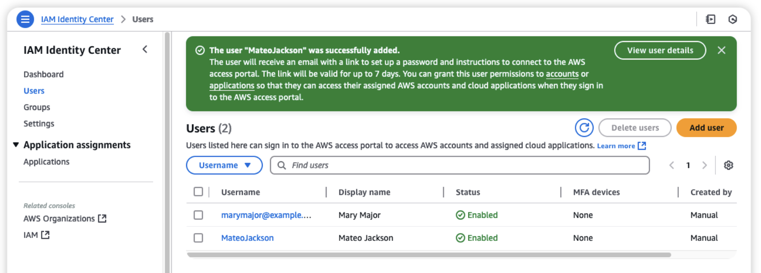Click MFA None cell for Mateo Jackson
761x273 pixels.
click(583, 238)
